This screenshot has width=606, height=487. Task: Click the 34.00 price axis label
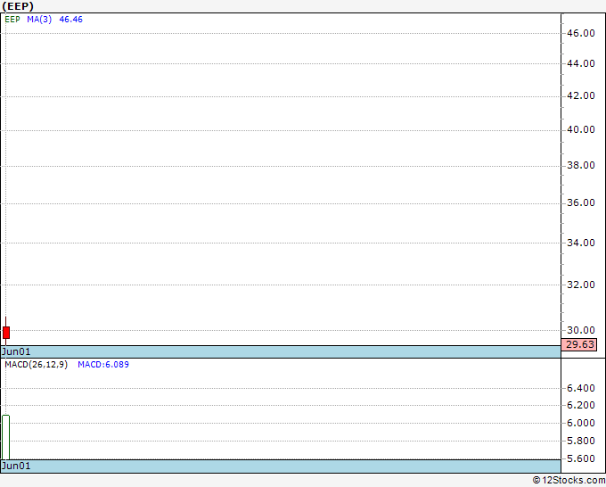[581, 243]
